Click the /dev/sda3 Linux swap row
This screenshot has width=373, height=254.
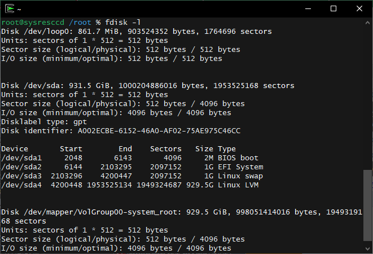click(x=132, y=176)
